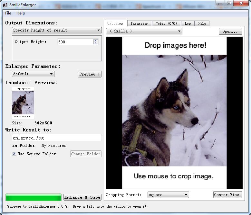Expand the '< Smilla >' image dropdown

click(x=144, y=31)
